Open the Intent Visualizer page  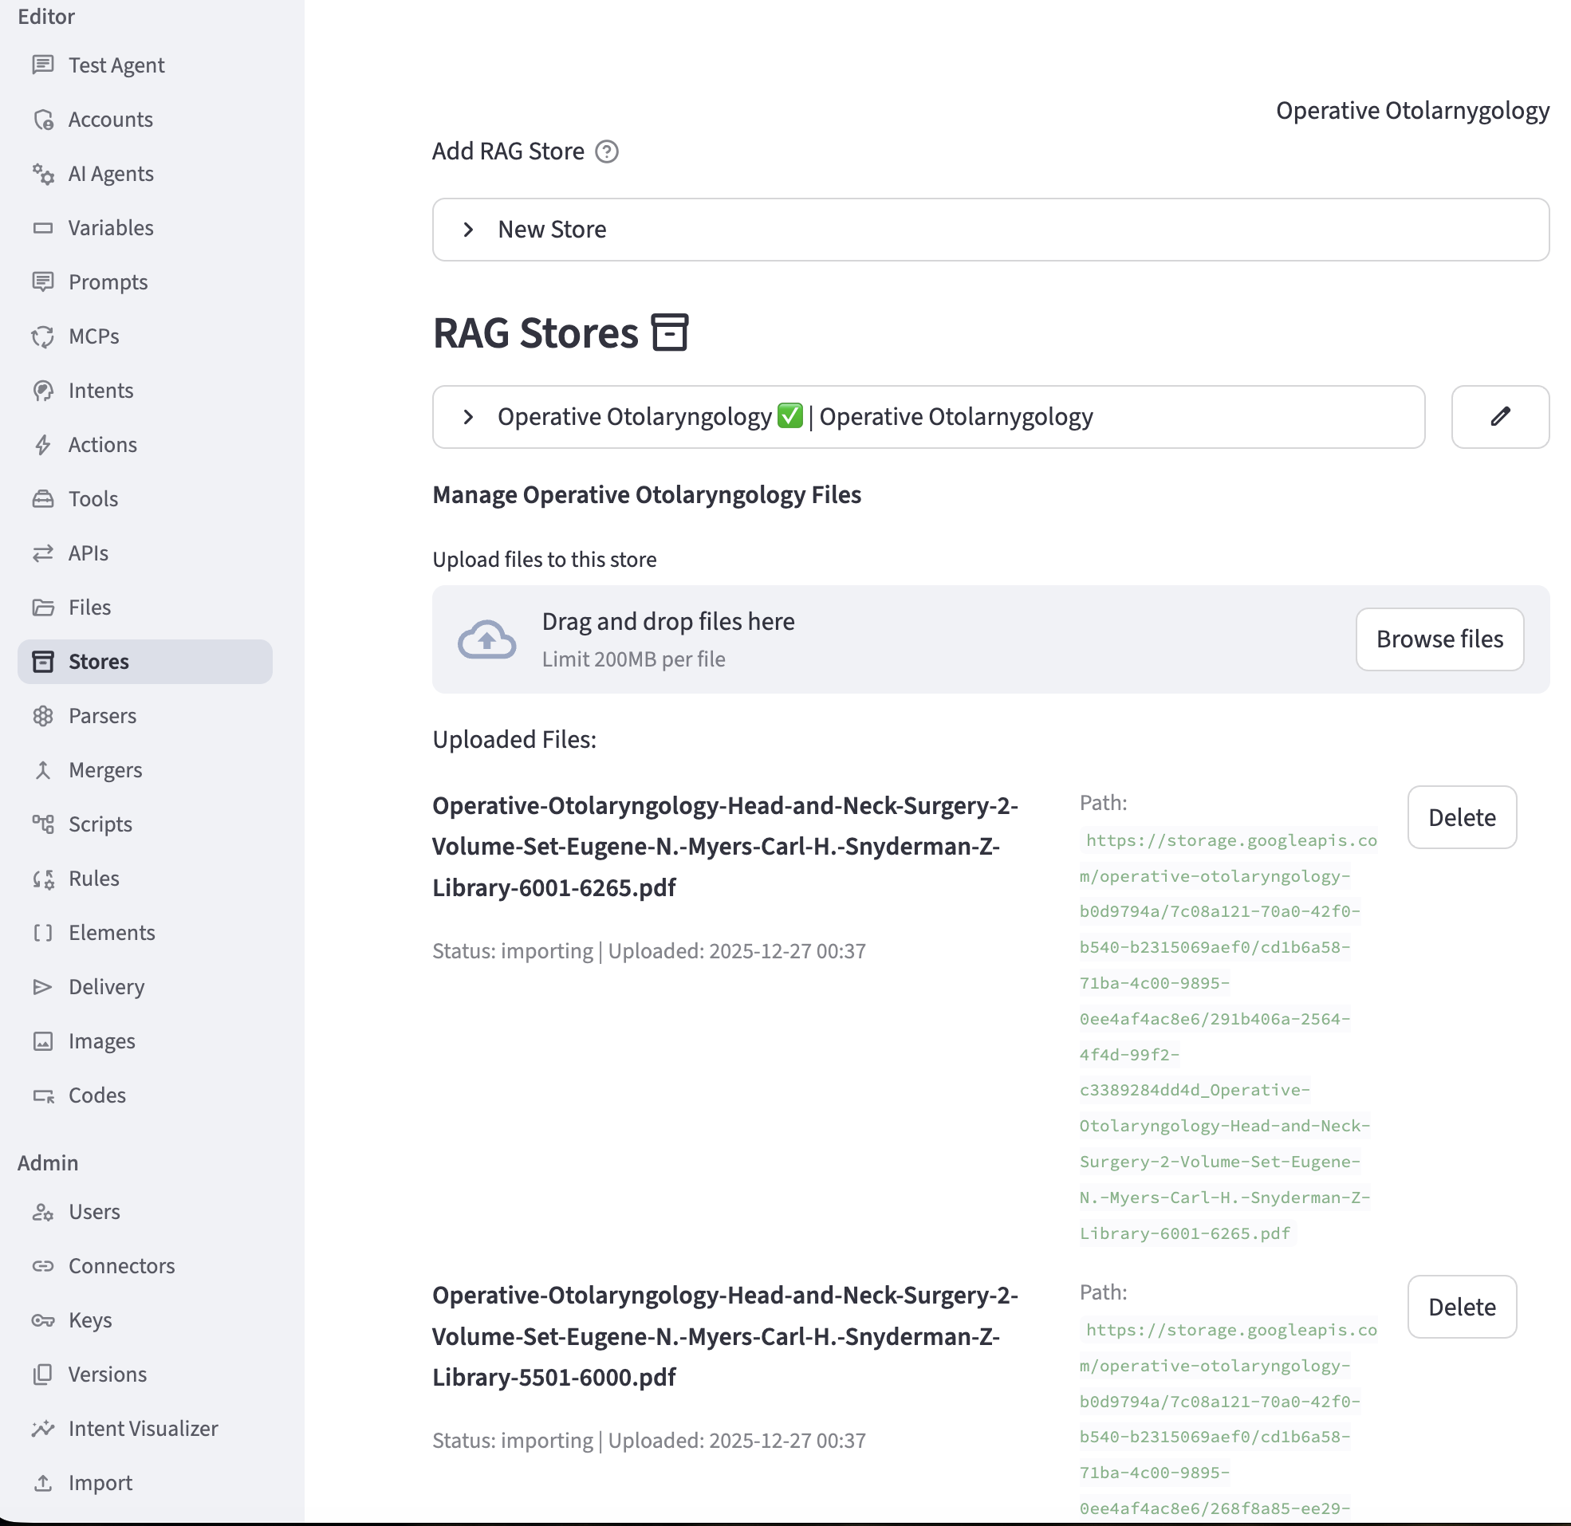[143, 1428]
